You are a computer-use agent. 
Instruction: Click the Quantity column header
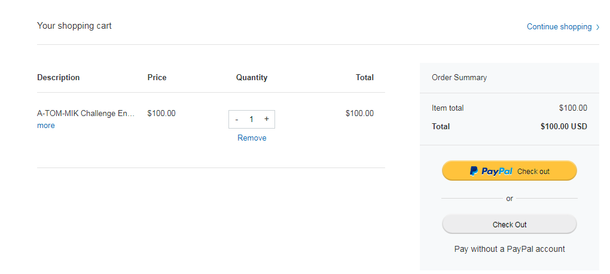pyautogui.click(x=252, y=77)
